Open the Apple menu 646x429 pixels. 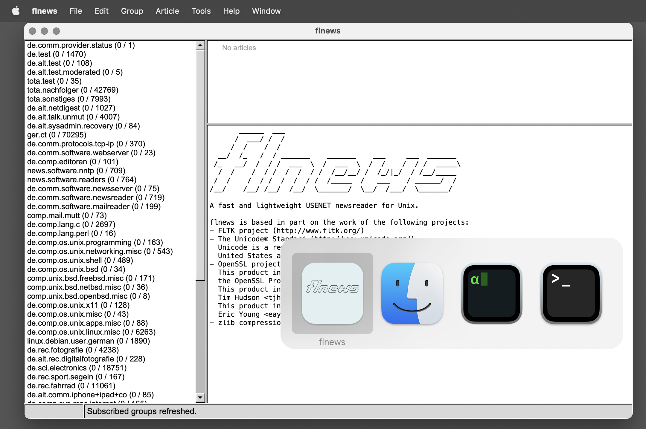16,11
